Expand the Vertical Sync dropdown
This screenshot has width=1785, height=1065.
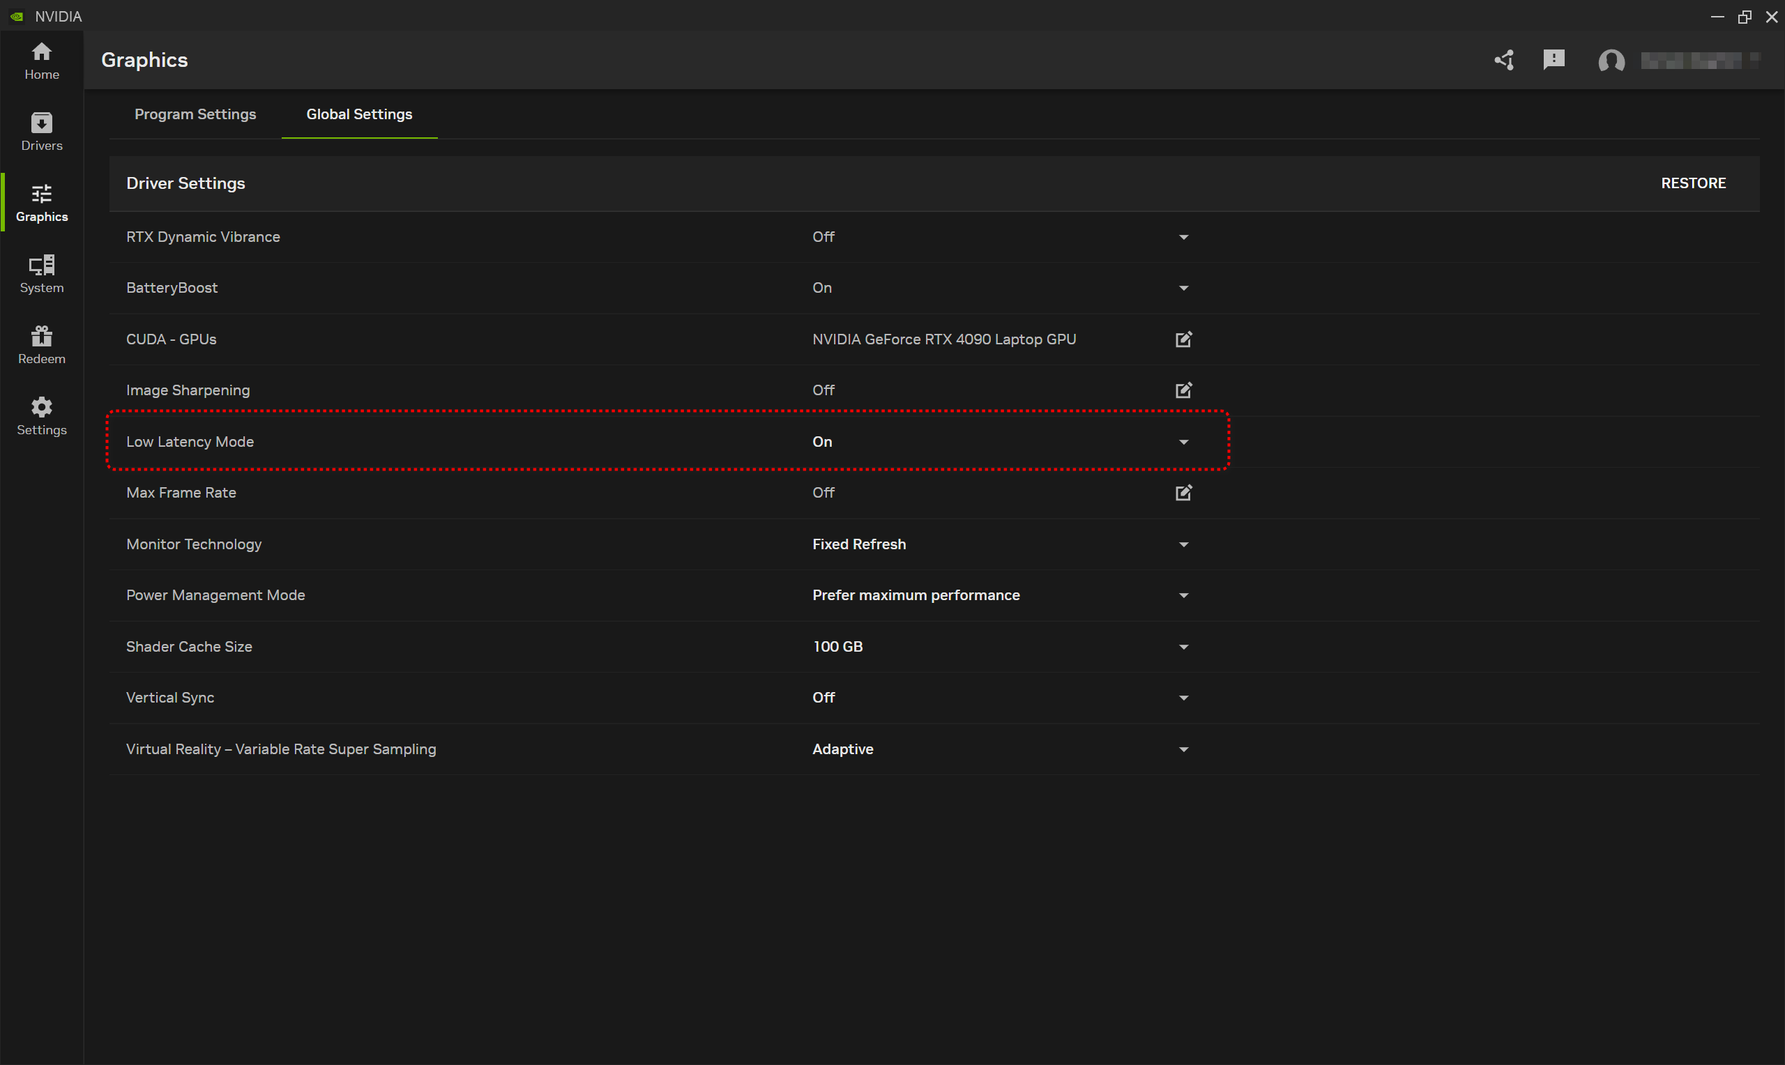tap(1183, 698)
